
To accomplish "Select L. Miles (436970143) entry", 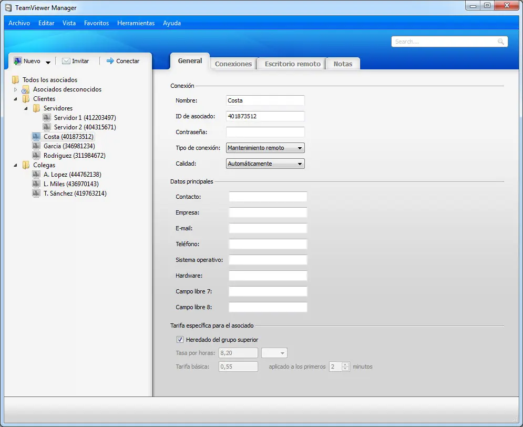I will click(x=71, y=184).
